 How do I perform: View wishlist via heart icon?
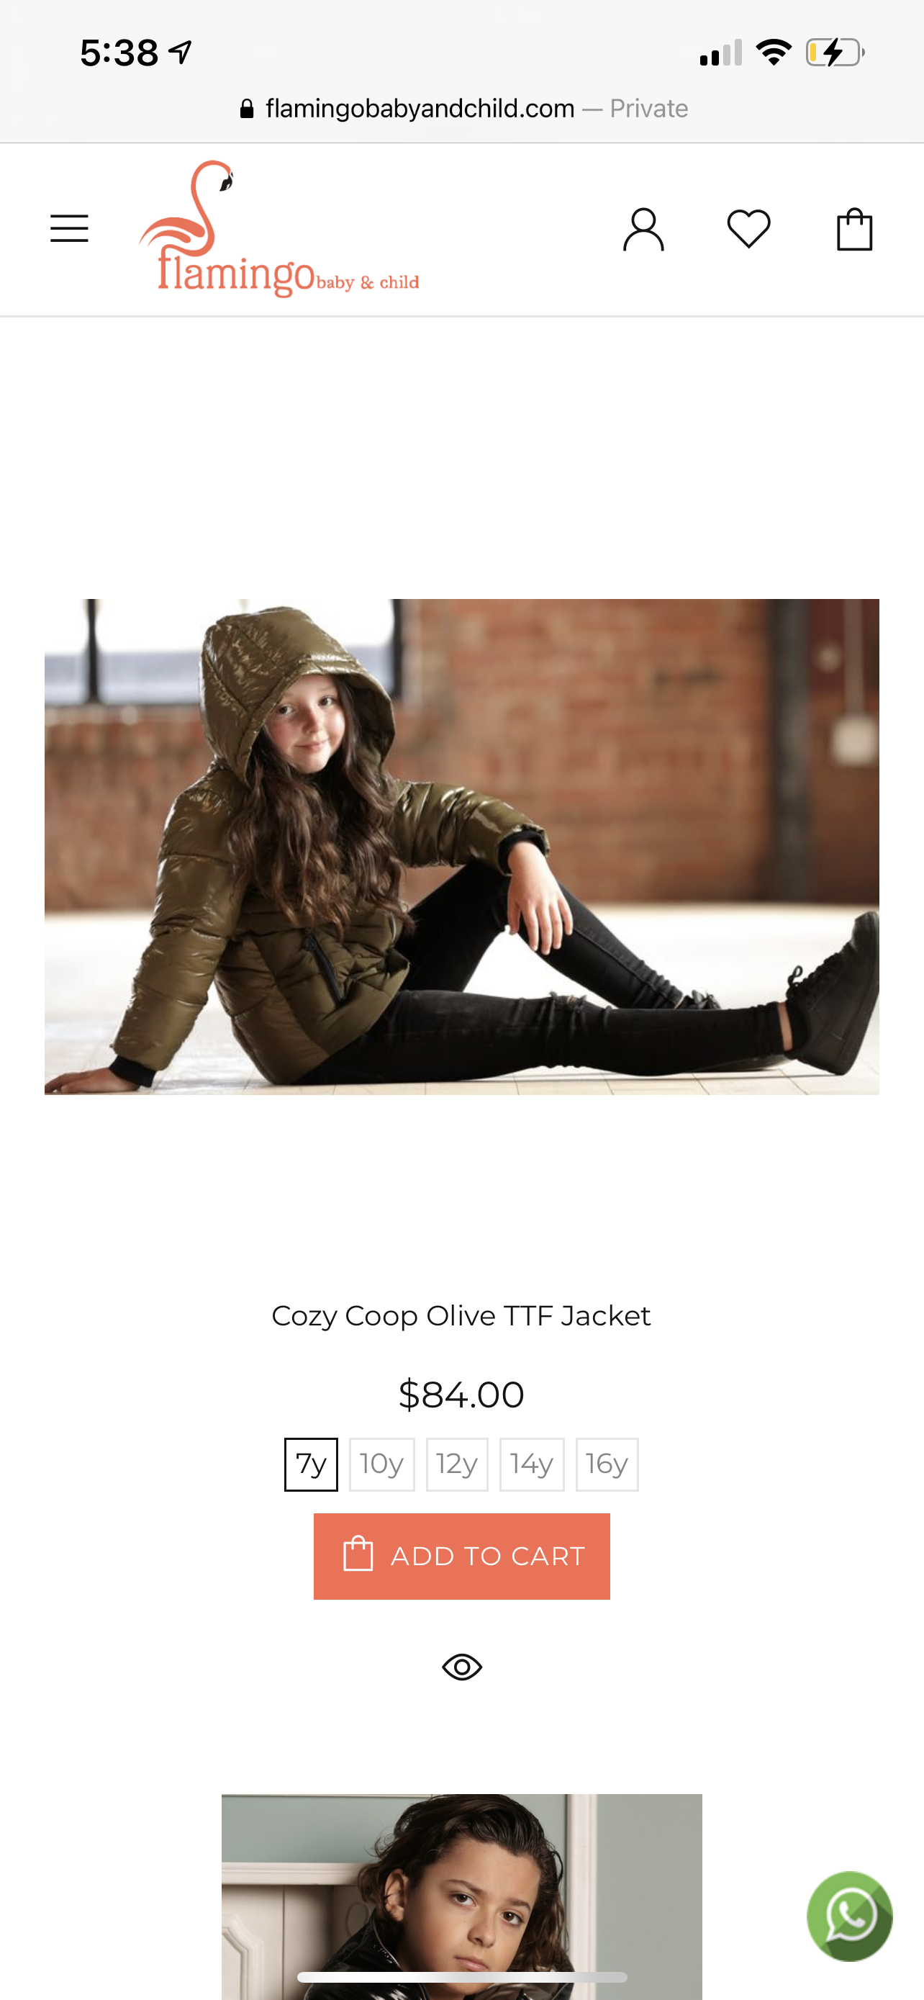click(x=748, y=230)
